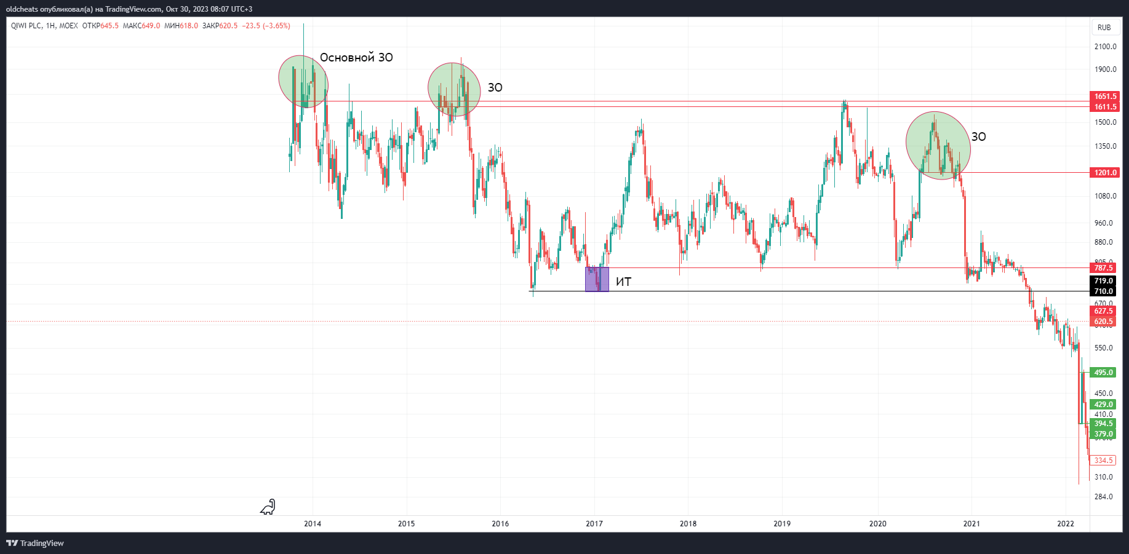The height and width of the screenshot is (554, 1129).
Task: Click the 2017 label on the time axis
Action: (594, 524)
